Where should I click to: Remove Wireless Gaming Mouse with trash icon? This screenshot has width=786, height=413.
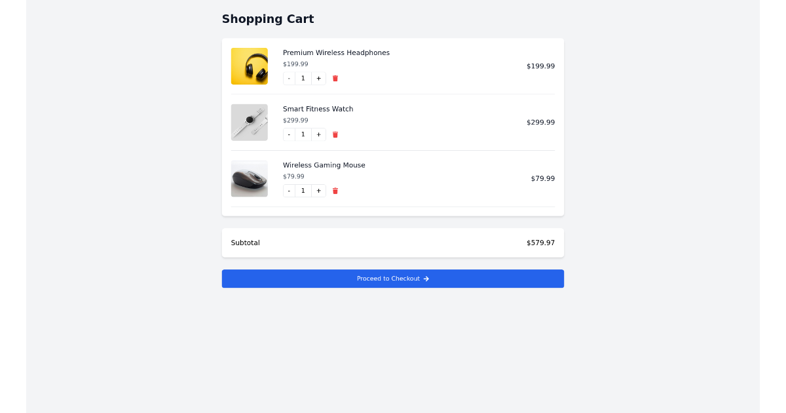(335, 191)
